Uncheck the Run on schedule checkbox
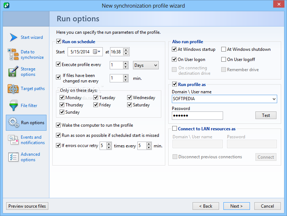287x216 pixels. (58, 41)
